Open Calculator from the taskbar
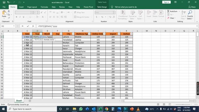 point(113,109)
